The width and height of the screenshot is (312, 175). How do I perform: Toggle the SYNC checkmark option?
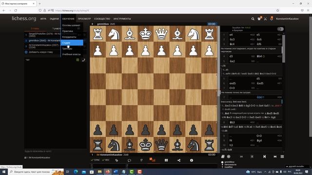pyautogui.click(x=95, y=160)
